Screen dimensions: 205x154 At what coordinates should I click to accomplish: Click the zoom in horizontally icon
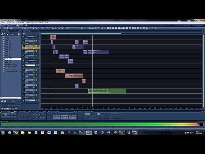33,115
